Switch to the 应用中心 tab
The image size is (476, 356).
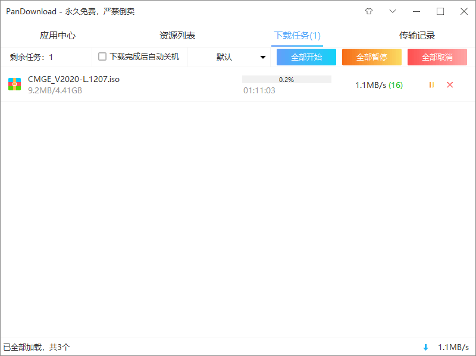[57, 35]
